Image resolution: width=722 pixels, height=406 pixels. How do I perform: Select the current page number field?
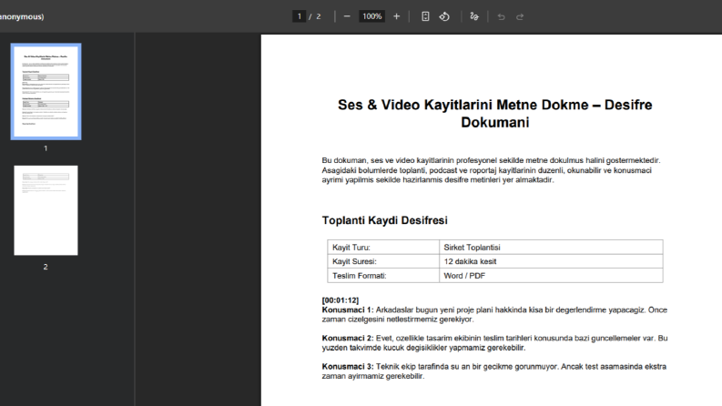(x=299, y=16)
